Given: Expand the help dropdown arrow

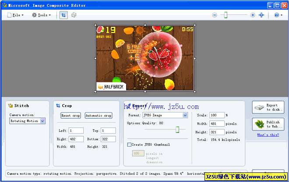Looking at the screenshot, I should click(282, 15).
